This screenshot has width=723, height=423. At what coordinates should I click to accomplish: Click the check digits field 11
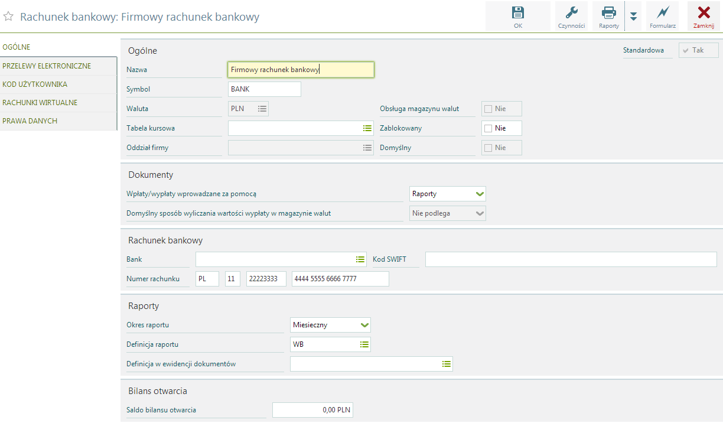(233, 279)
